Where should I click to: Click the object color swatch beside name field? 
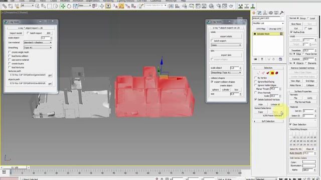[282, 18]
